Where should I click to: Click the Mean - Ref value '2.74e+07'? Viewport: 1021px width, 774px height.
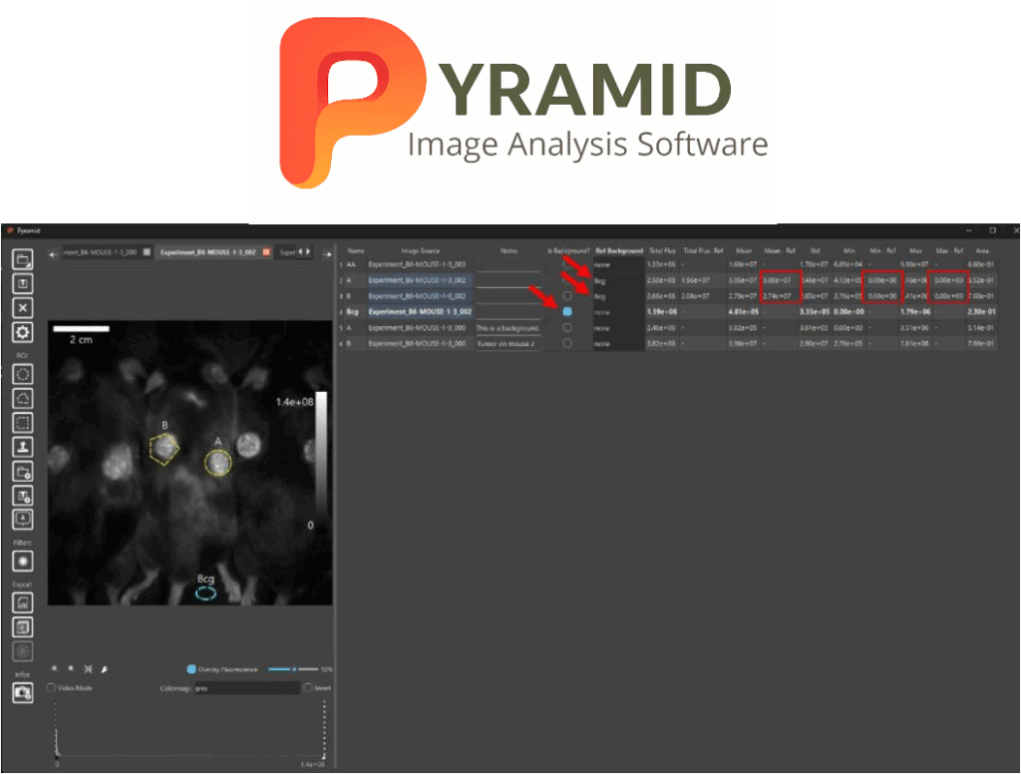click(778, 296)
